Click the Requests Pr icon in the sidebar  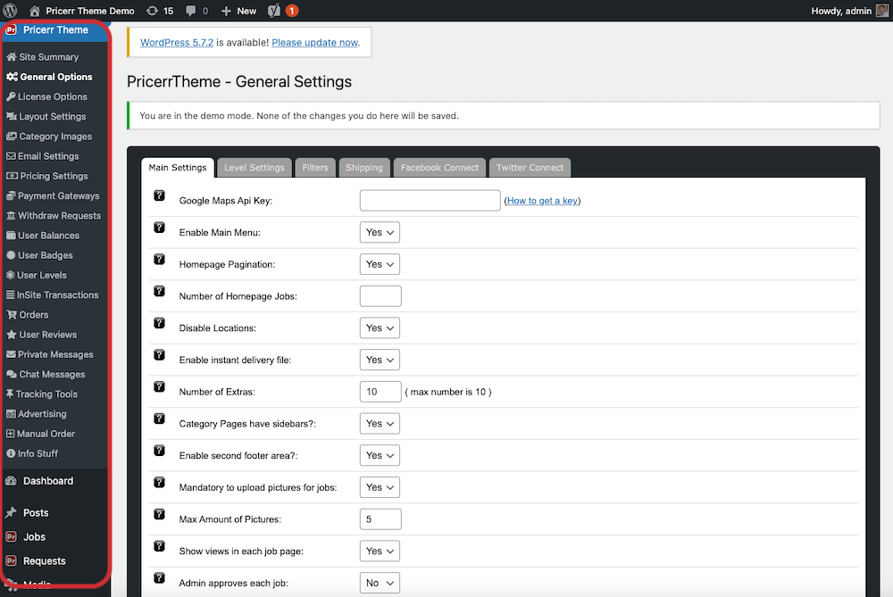[11, 560]
